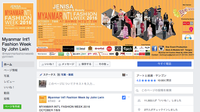Click MYANMAR INT'L FASHION WEEK 2016 post text
The height and width of the screenshot is (112, 200).
[x=64, y=107]
